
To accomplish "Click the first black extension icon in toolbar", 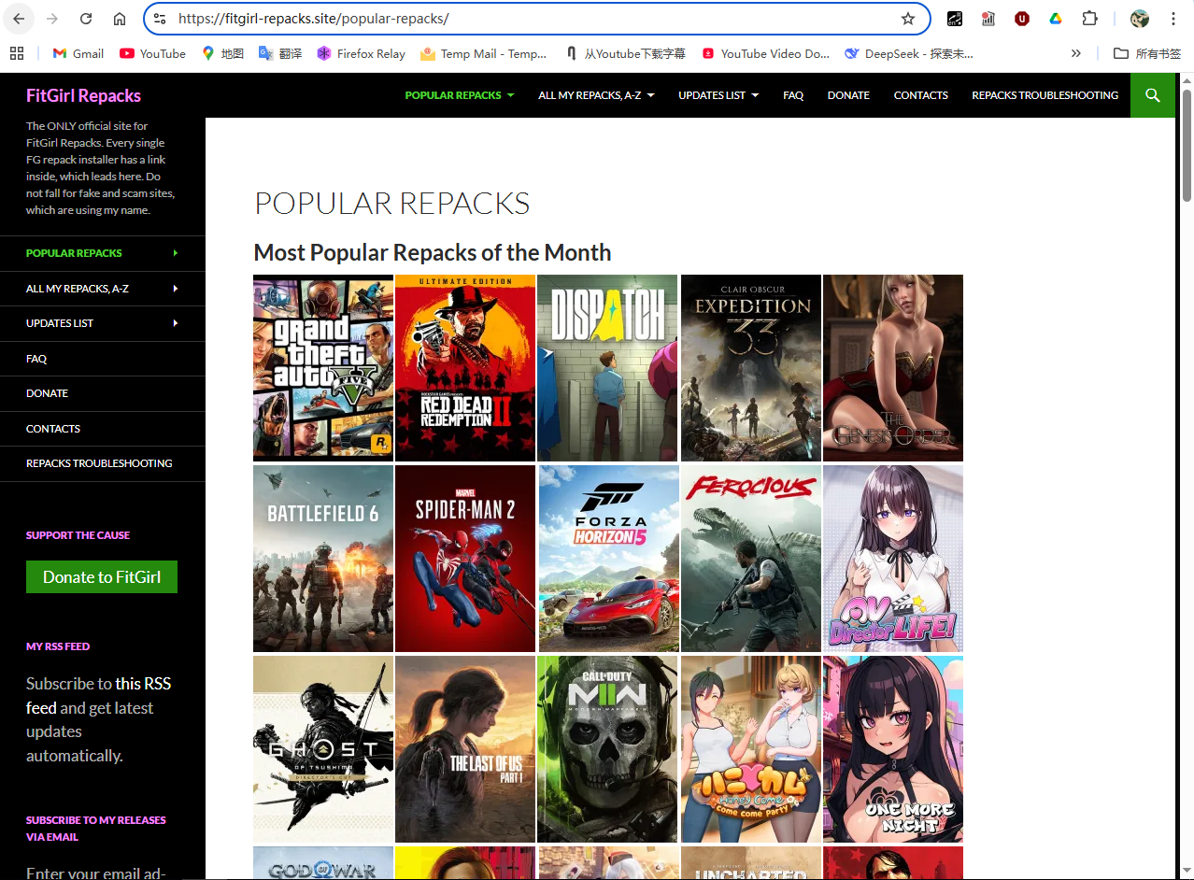I will click(x=955, y=19).
